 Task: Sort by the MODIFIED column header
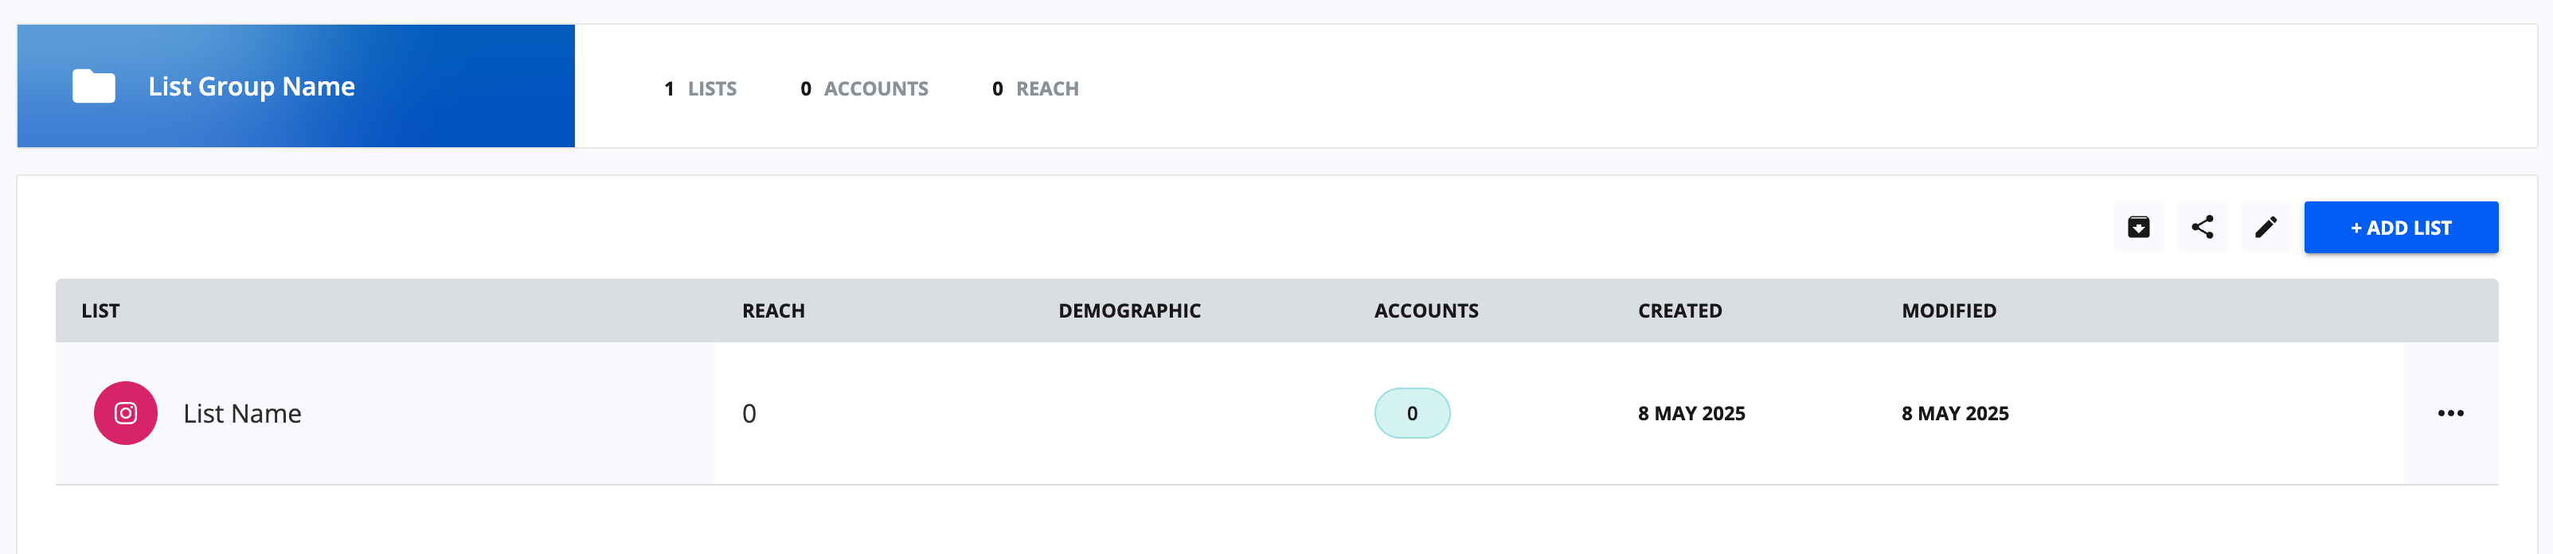tap(1949, 310)
